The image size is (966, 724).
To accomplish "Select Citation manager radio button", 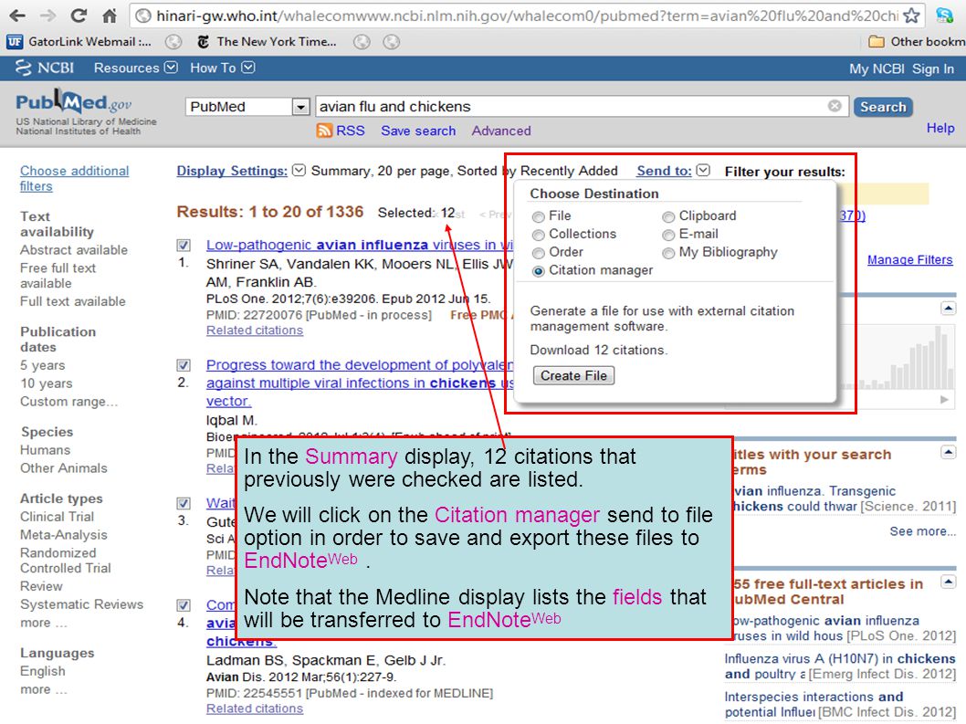I will pos(539,271).
